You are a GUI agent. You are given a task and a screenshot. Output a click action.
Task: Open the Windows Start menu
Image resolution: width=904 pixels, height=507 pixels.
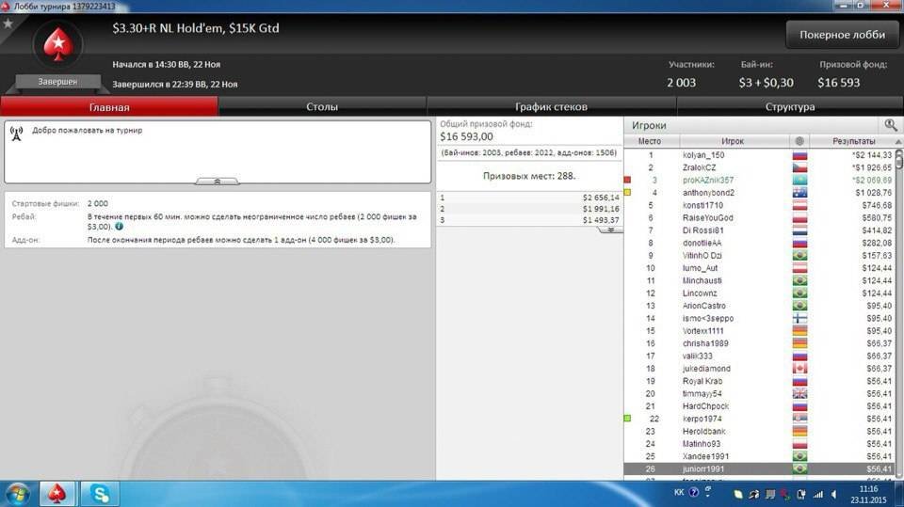pos(18,493)
